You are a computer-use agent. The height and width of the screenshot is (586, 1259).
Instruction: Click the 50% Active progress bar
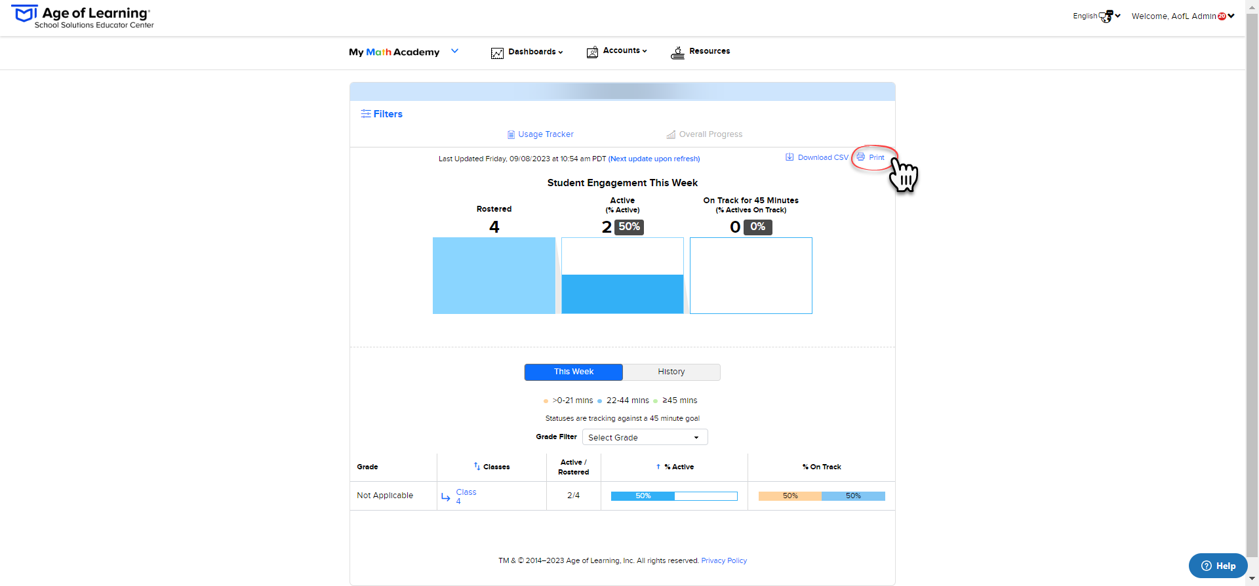tap(673, 496)
